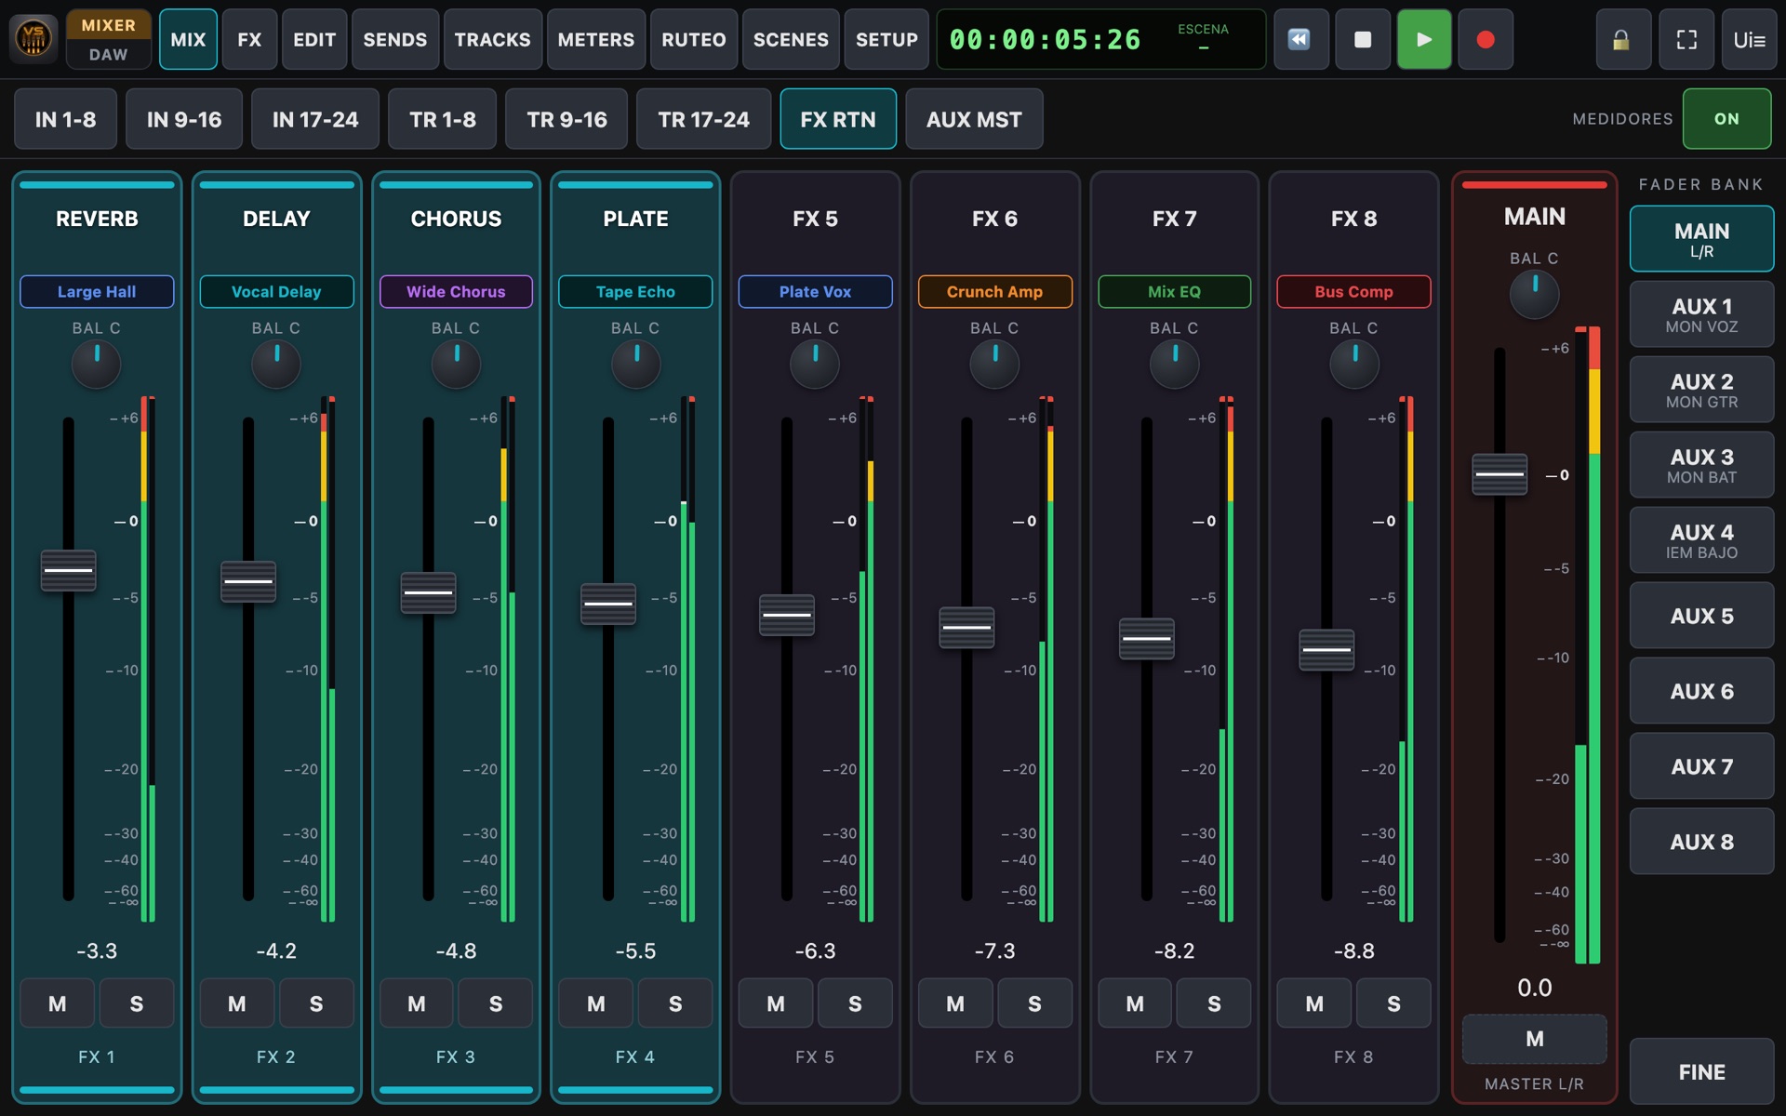Solo the DELAY channel
1786x1116 pixels.
316,1003
